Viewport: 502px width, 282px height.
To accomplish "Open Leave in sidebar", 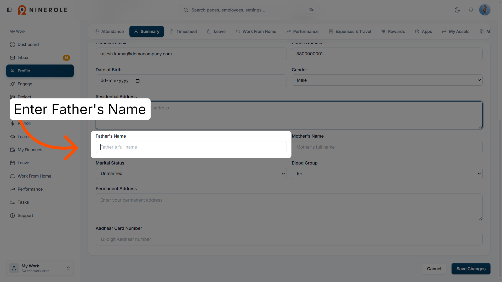I will click(40, 163).
